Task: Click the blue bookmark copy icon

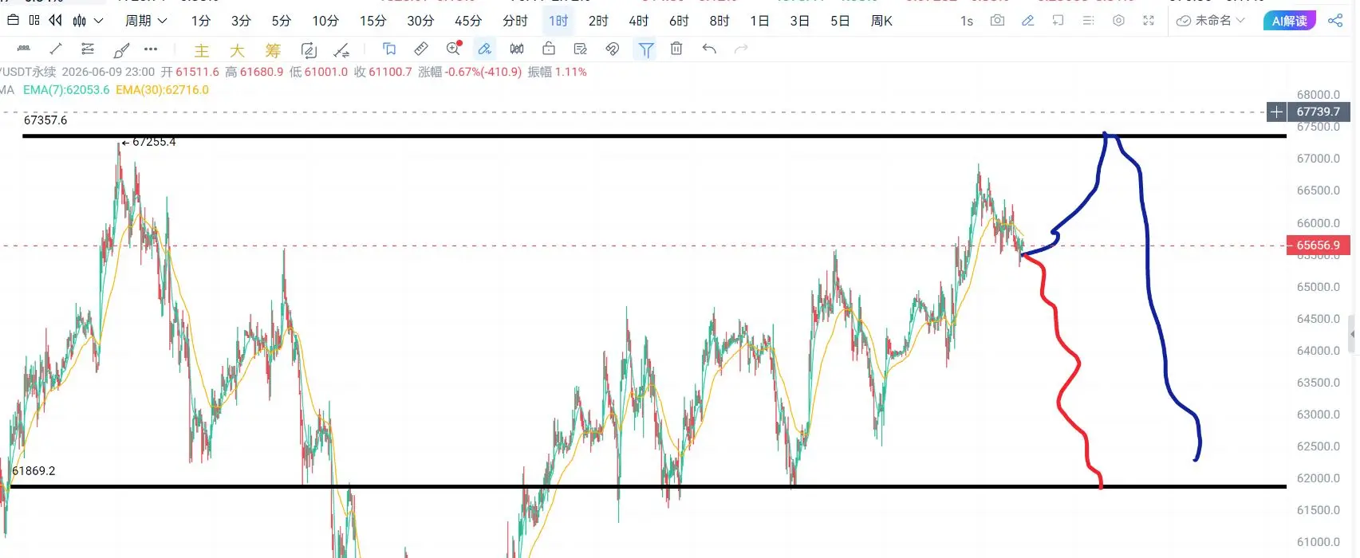Action: click(x=389, y=49)
